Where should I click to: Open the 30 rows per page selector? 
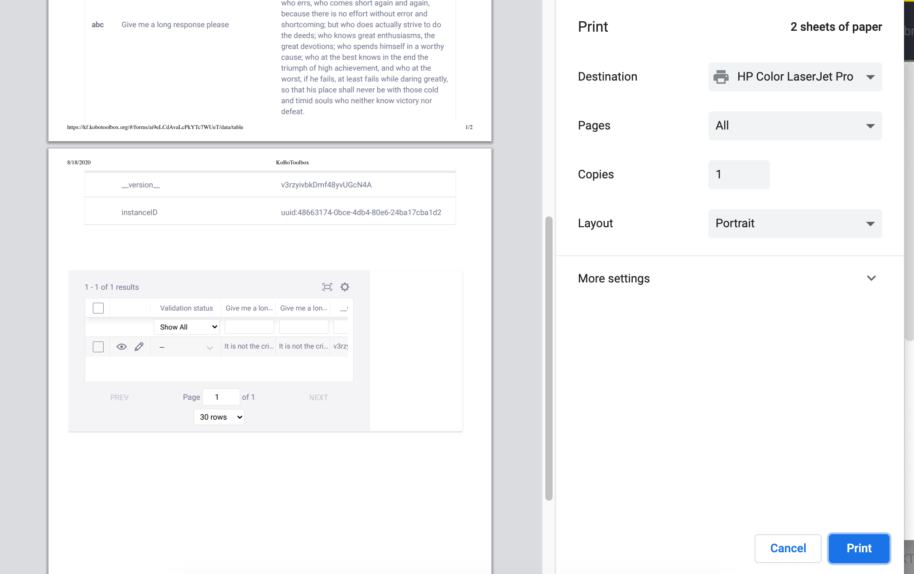pyautogui.click(x=219, y=417)
